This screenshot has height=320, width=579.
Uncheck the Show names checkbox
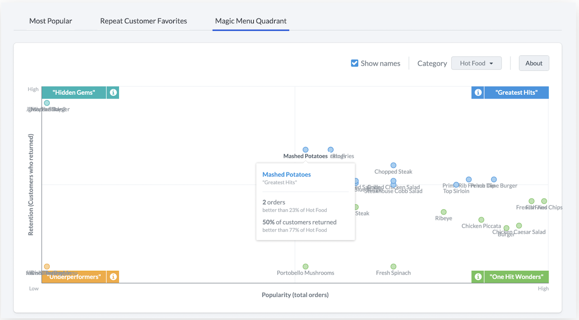click(355, 63)
